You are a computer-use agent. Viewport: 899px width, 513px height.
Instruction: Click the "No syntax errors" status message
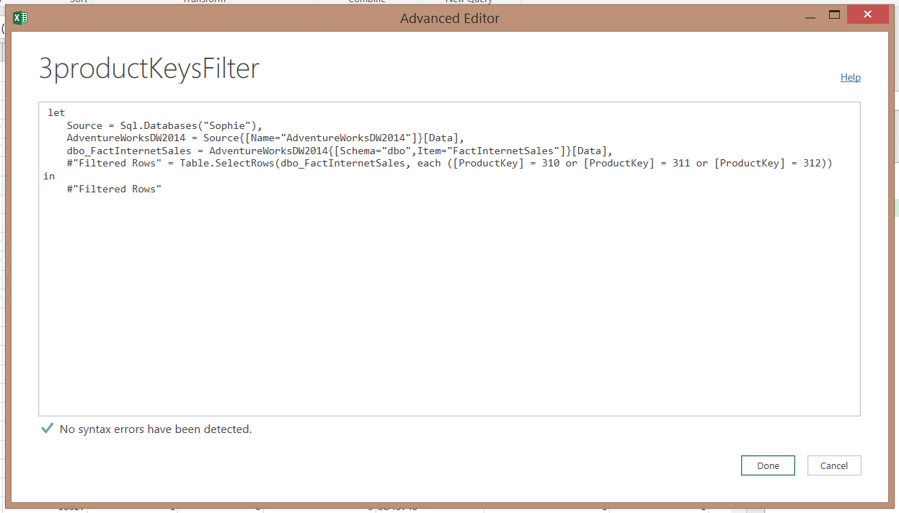point(156,429)
